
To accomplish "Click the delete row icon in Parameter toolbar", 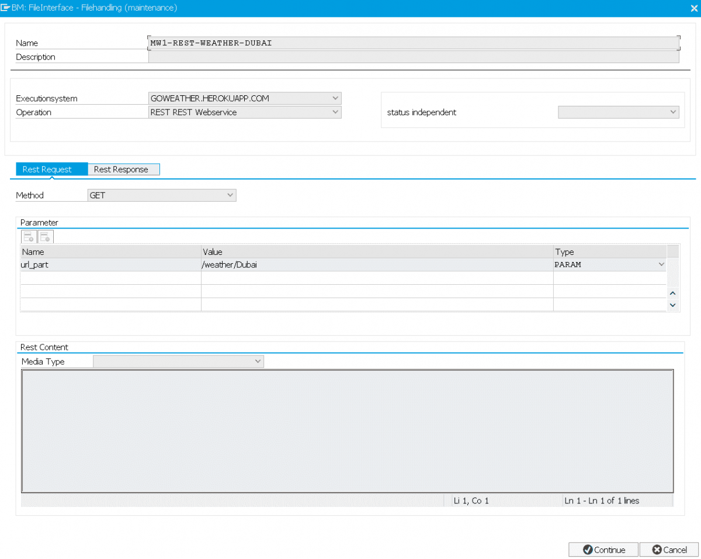I will pos(46,236).
